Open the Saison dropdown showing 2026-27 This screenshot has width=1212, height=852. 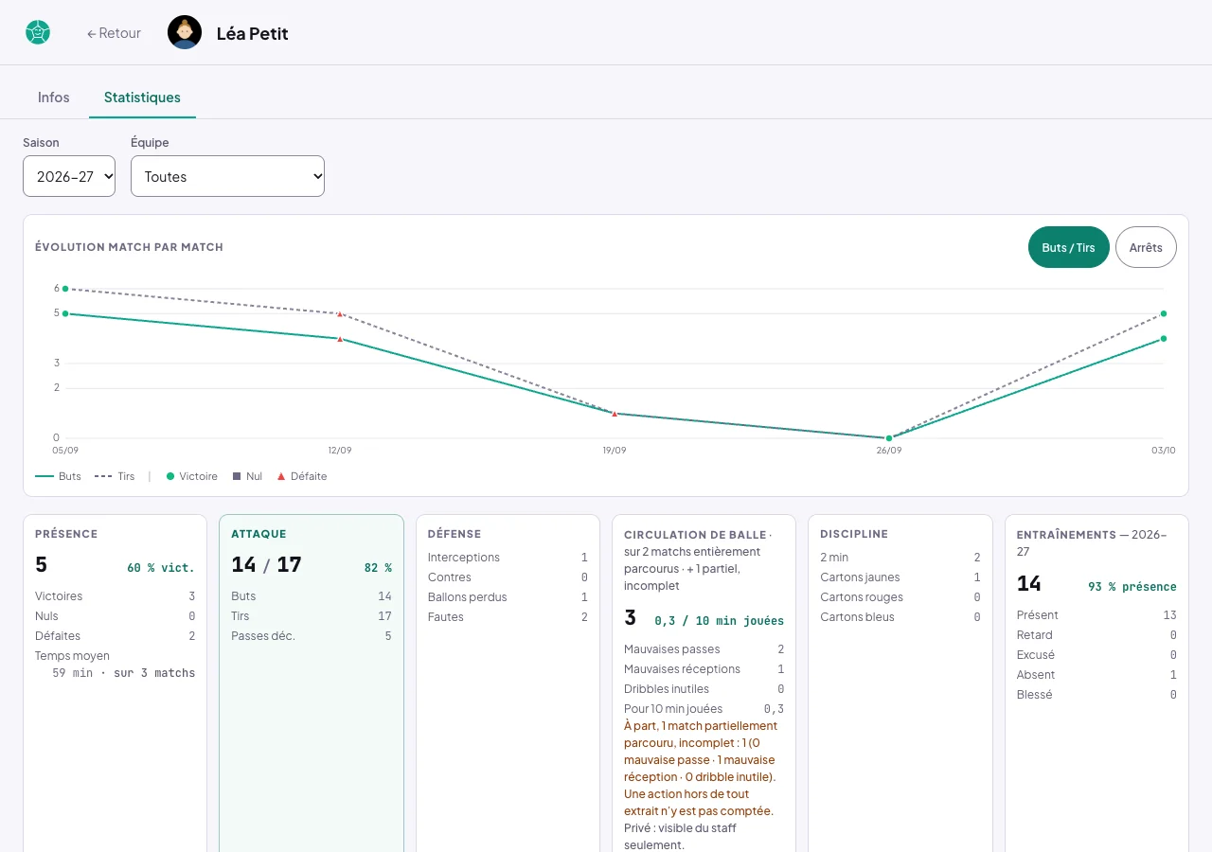pyautogui.click(x=69, y=176)
